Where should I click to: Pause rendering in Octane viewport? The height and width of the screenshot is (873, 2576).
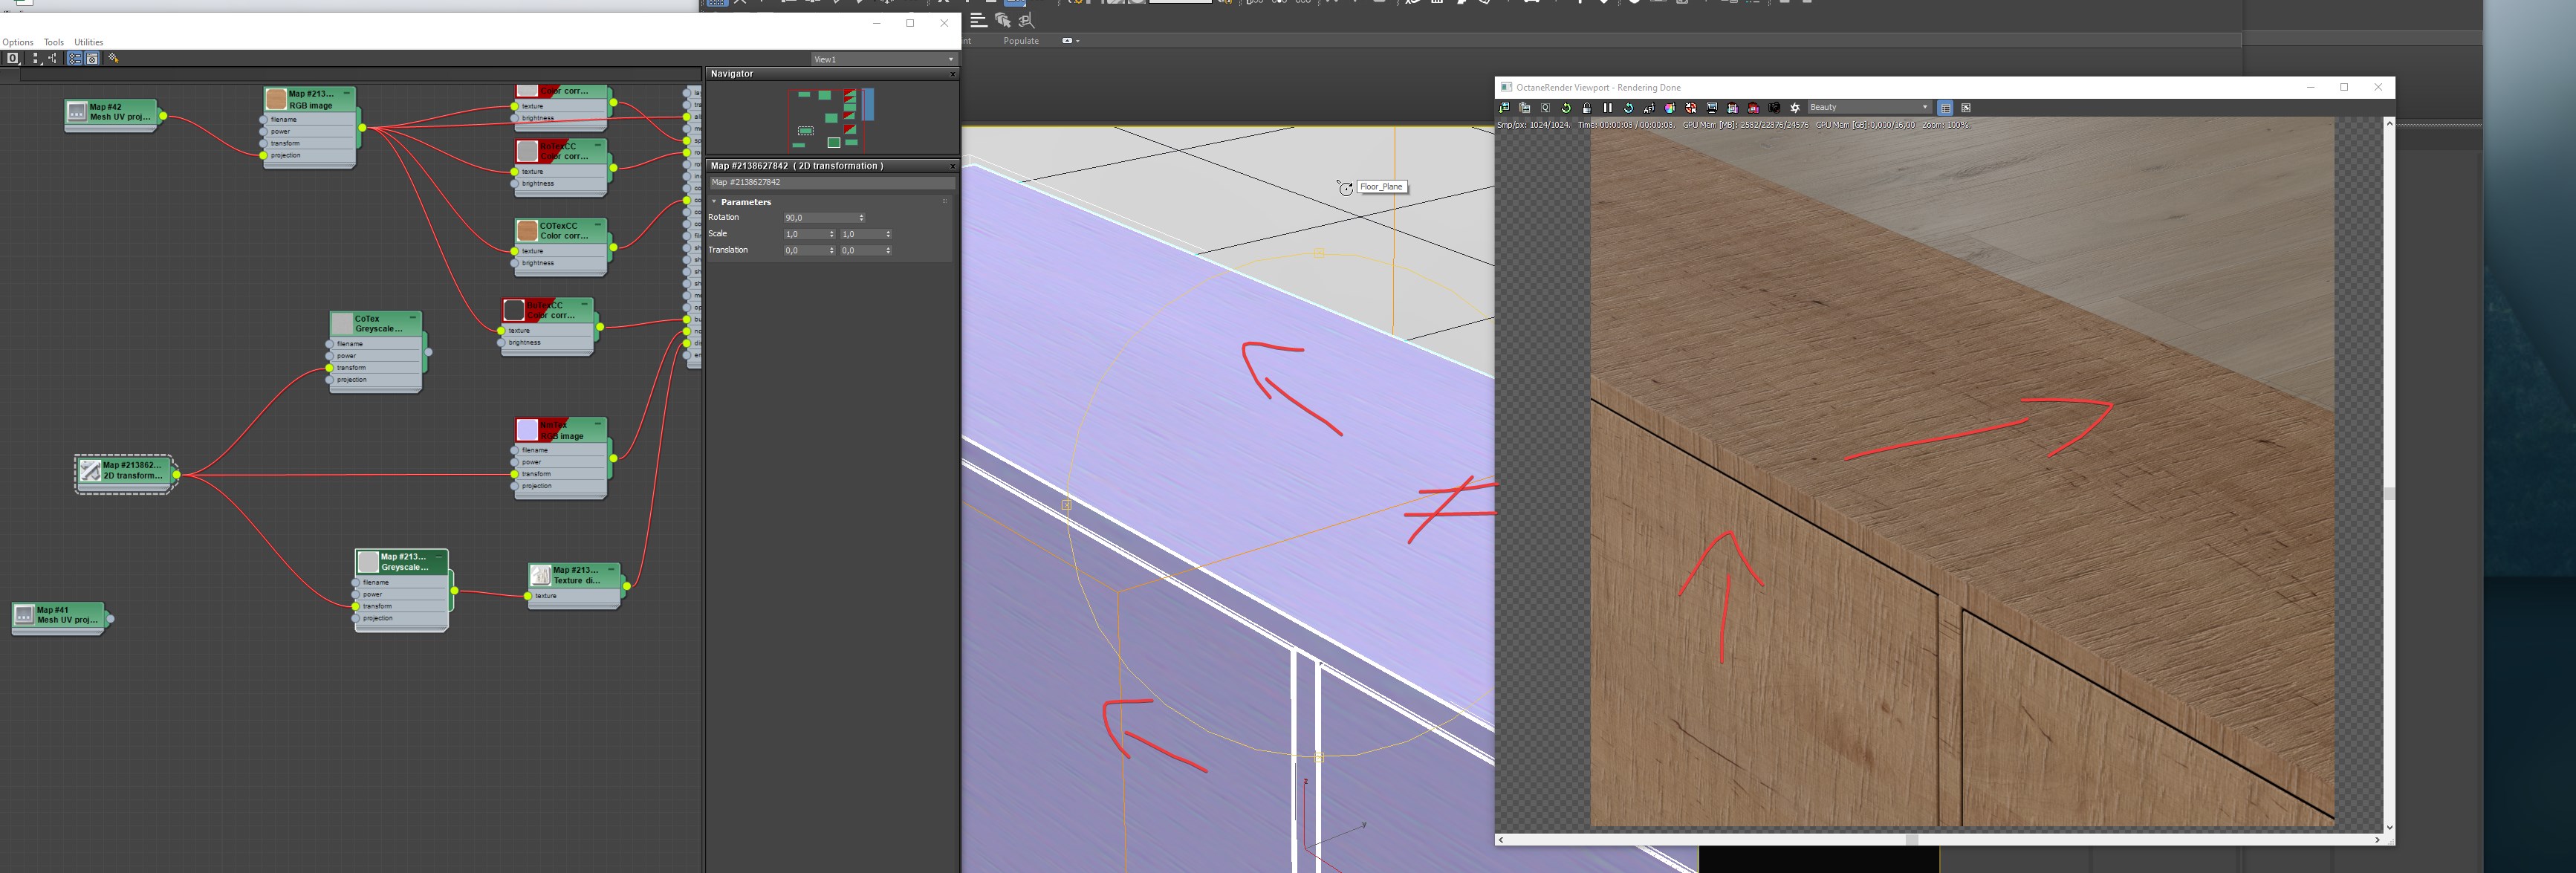(1608, 108)
